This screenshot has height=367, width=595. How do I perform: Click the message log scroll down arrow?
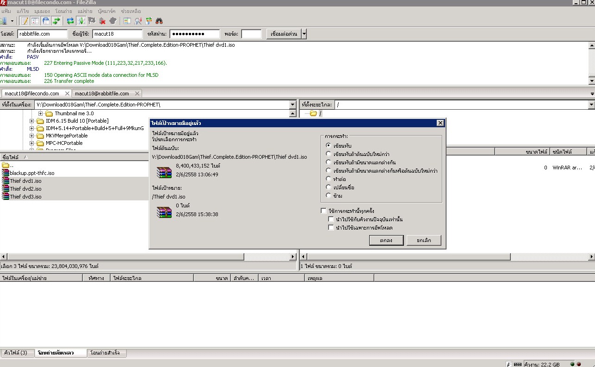[591, 81]
